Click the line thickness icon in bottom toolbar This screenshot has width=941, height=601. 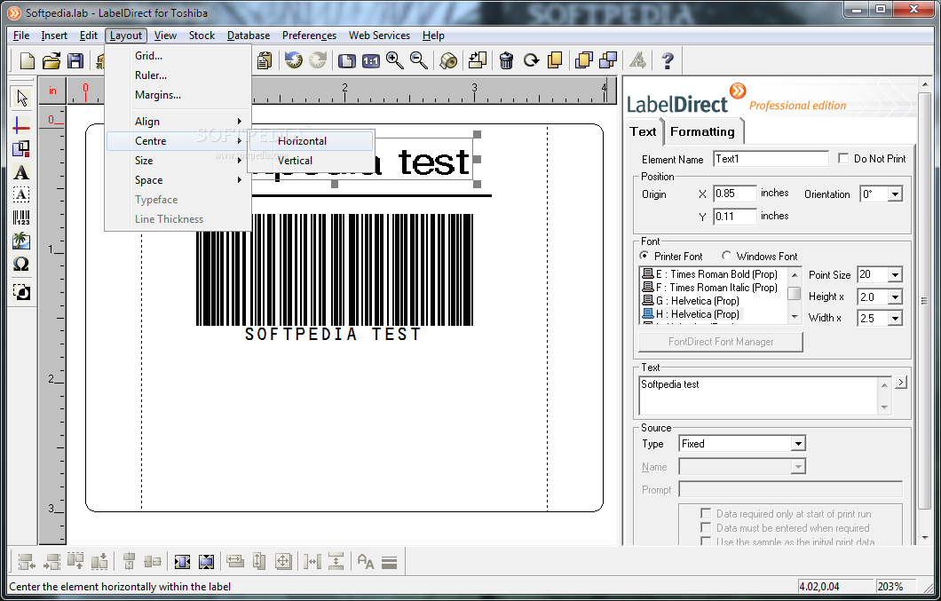point(390,563)
